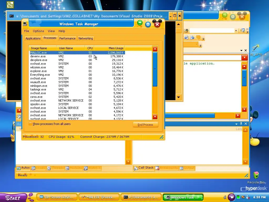Sort processes by User Name column header

71,48
